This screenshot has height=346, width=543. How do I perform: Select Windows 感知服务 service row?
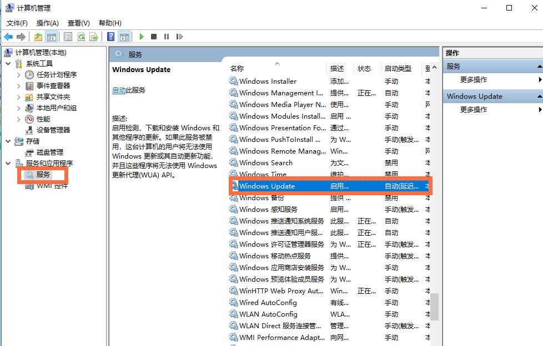pyautogui.click(x=329, y=210)
